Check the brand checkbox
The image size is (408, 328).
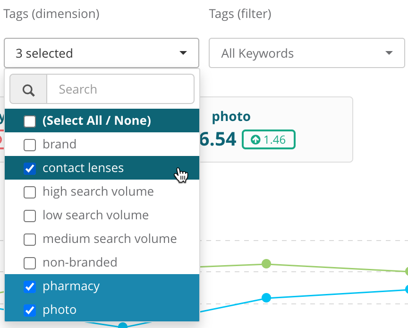pos(30,145)
